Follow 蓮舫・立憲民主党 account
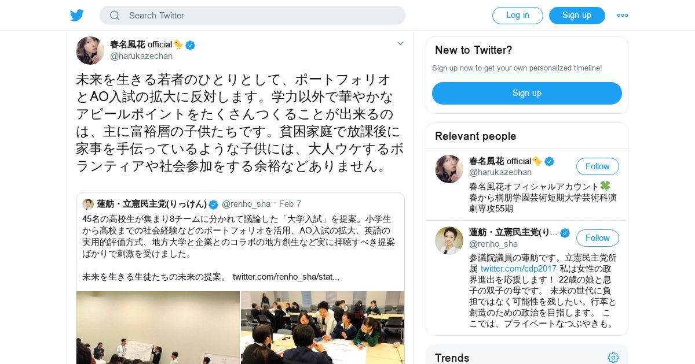This screenshot has height=364, width=695. (598, 238)
